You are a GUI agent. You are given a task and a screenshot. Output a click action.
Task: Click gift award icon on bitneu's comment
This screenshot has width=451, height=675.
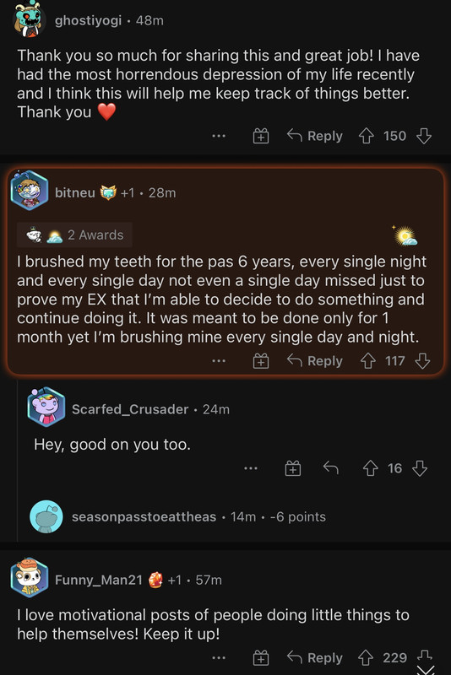point(261,361)
